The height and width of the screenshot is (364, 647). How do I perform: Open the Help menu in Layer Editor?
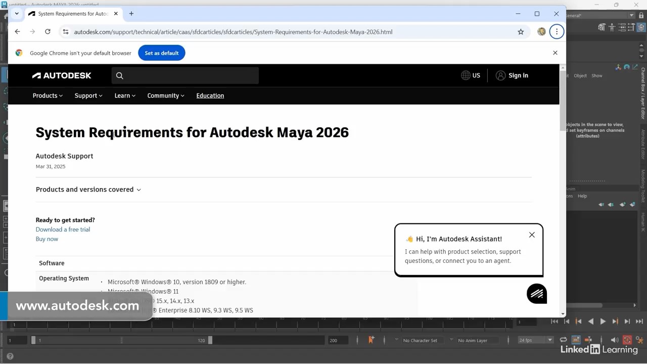pos(582,196)
